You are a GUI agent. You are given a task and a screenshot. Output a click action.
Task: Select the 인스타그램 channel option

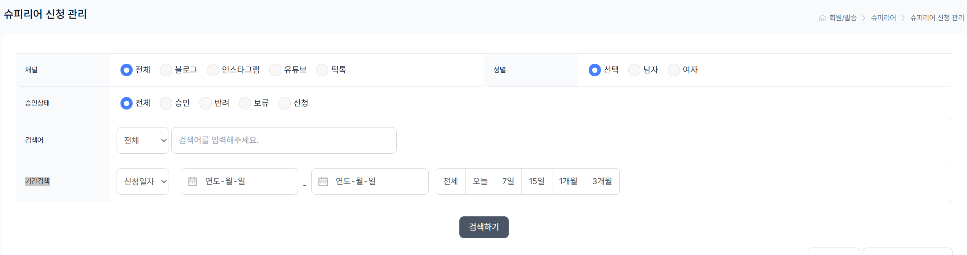pos(213,70)
